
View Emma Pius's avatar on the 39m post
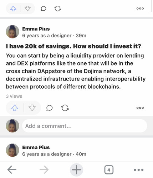point(12,32)
